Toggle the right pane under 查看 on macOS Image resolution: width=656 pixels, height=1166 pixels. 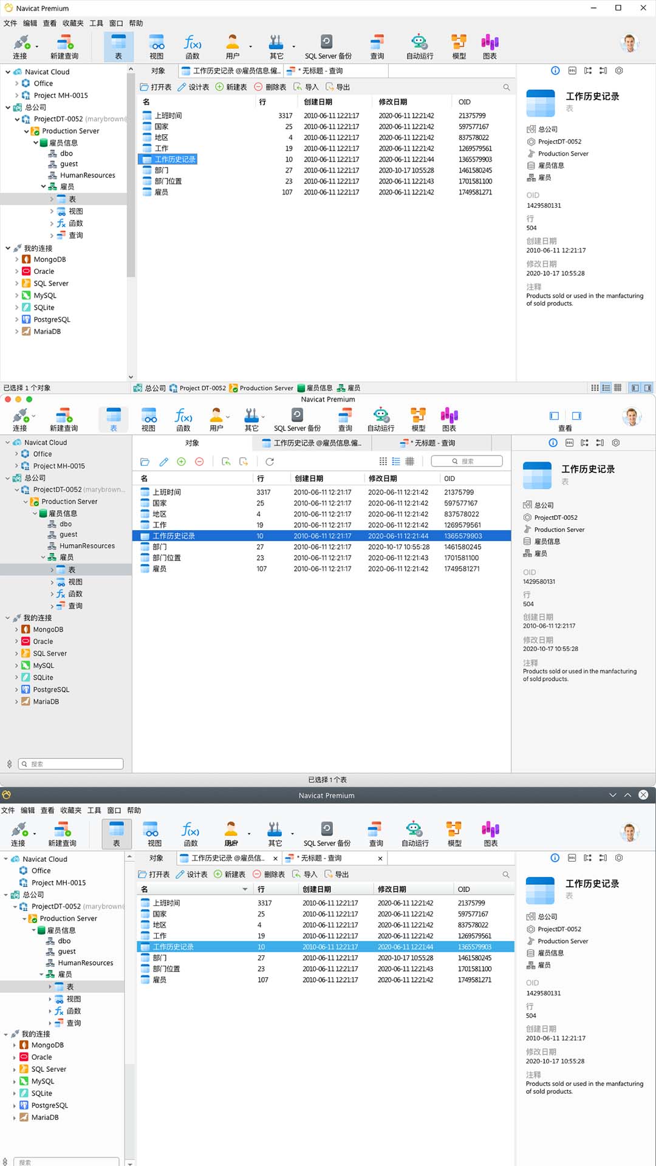click(576, 416)
